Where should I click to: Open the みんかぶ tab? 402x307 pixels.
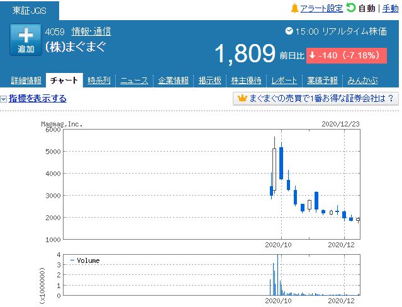coord(362,81)
